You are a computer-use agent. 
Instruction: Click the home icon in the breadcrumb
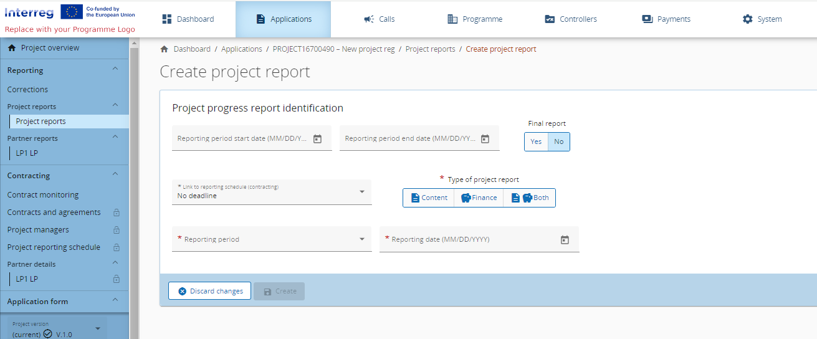coord(165,49)
